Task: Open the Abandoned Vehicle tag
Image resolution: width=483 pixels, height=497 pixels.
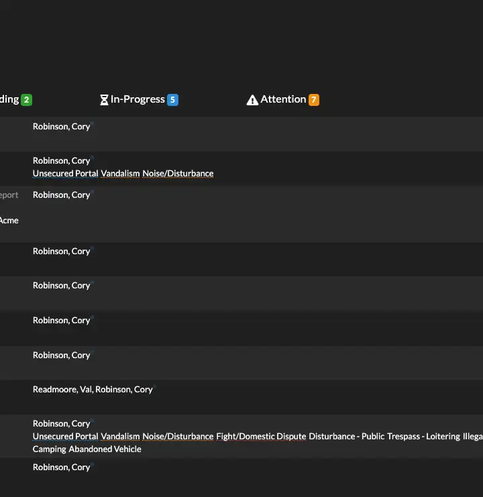Action: coord(105,449)
